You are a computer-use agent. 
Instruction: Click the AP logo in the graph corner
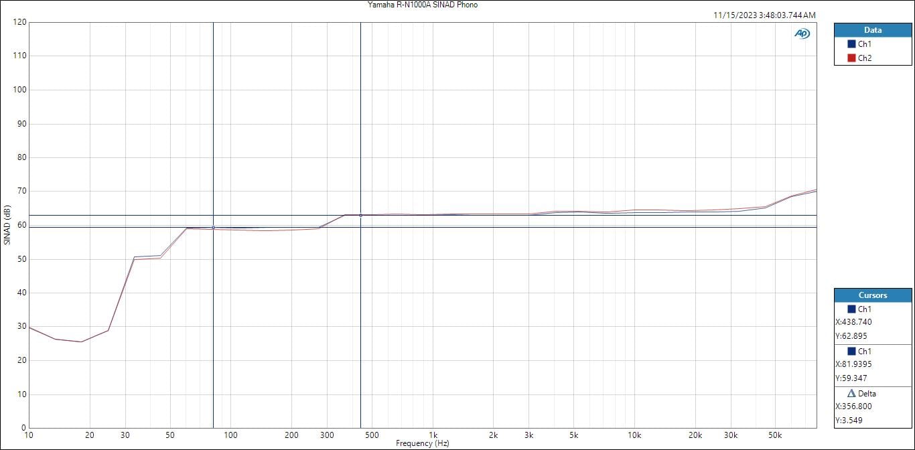(x=801, y=33)
